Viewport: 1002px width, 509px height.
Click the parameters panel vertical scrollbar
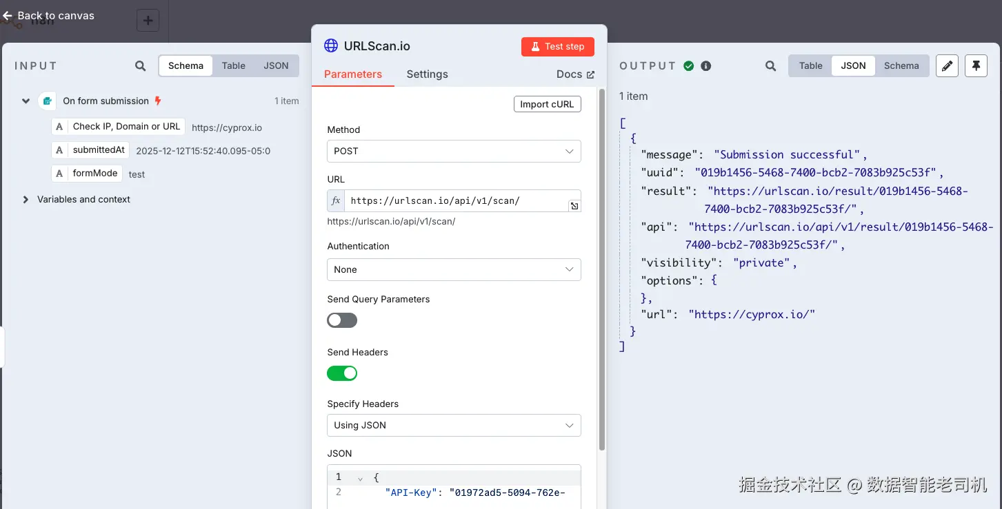point(602,269)
